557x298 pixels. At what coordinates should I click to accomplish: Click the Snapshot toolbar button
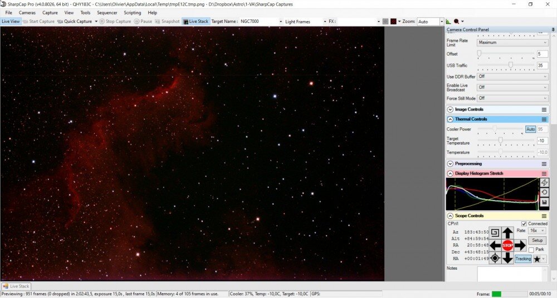pos(167,21)
